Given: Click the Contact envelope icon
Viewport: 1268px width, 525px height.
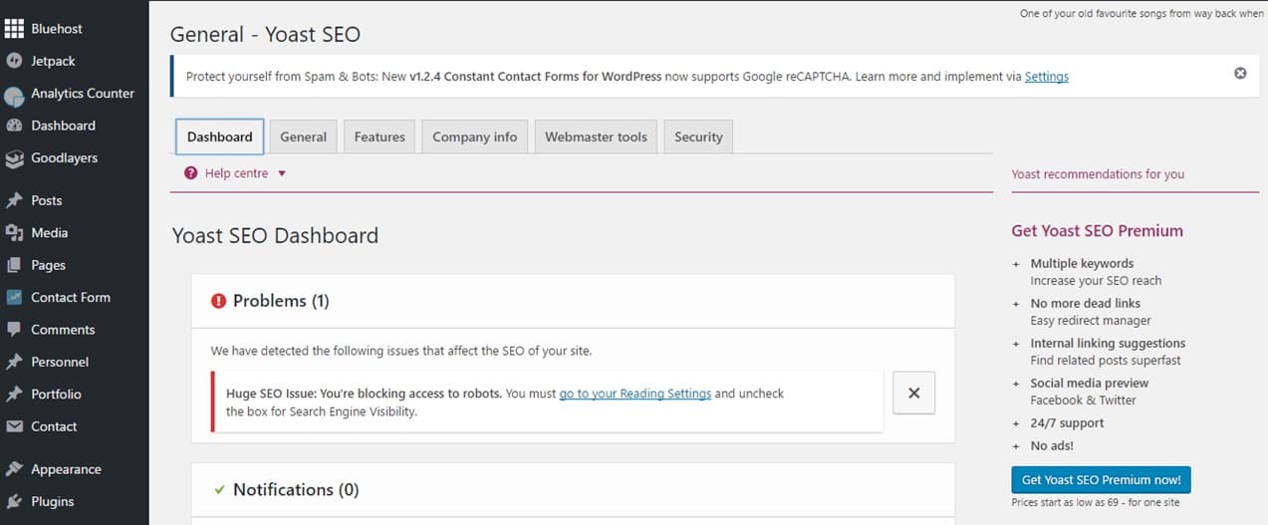Looking at the screenshot, I should [14, 426].
